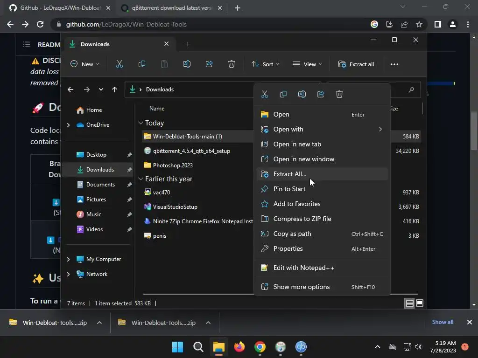Open the Sort dropdown menu

[x=265, y=64]
